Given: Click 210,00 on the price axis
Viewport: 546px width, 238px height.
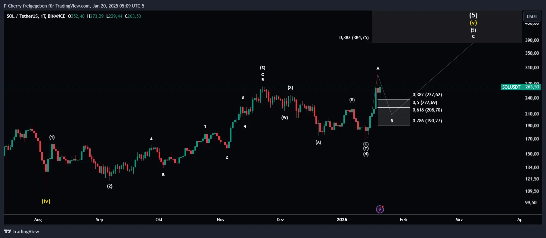Looking at the screenshot, I should 532,114.
